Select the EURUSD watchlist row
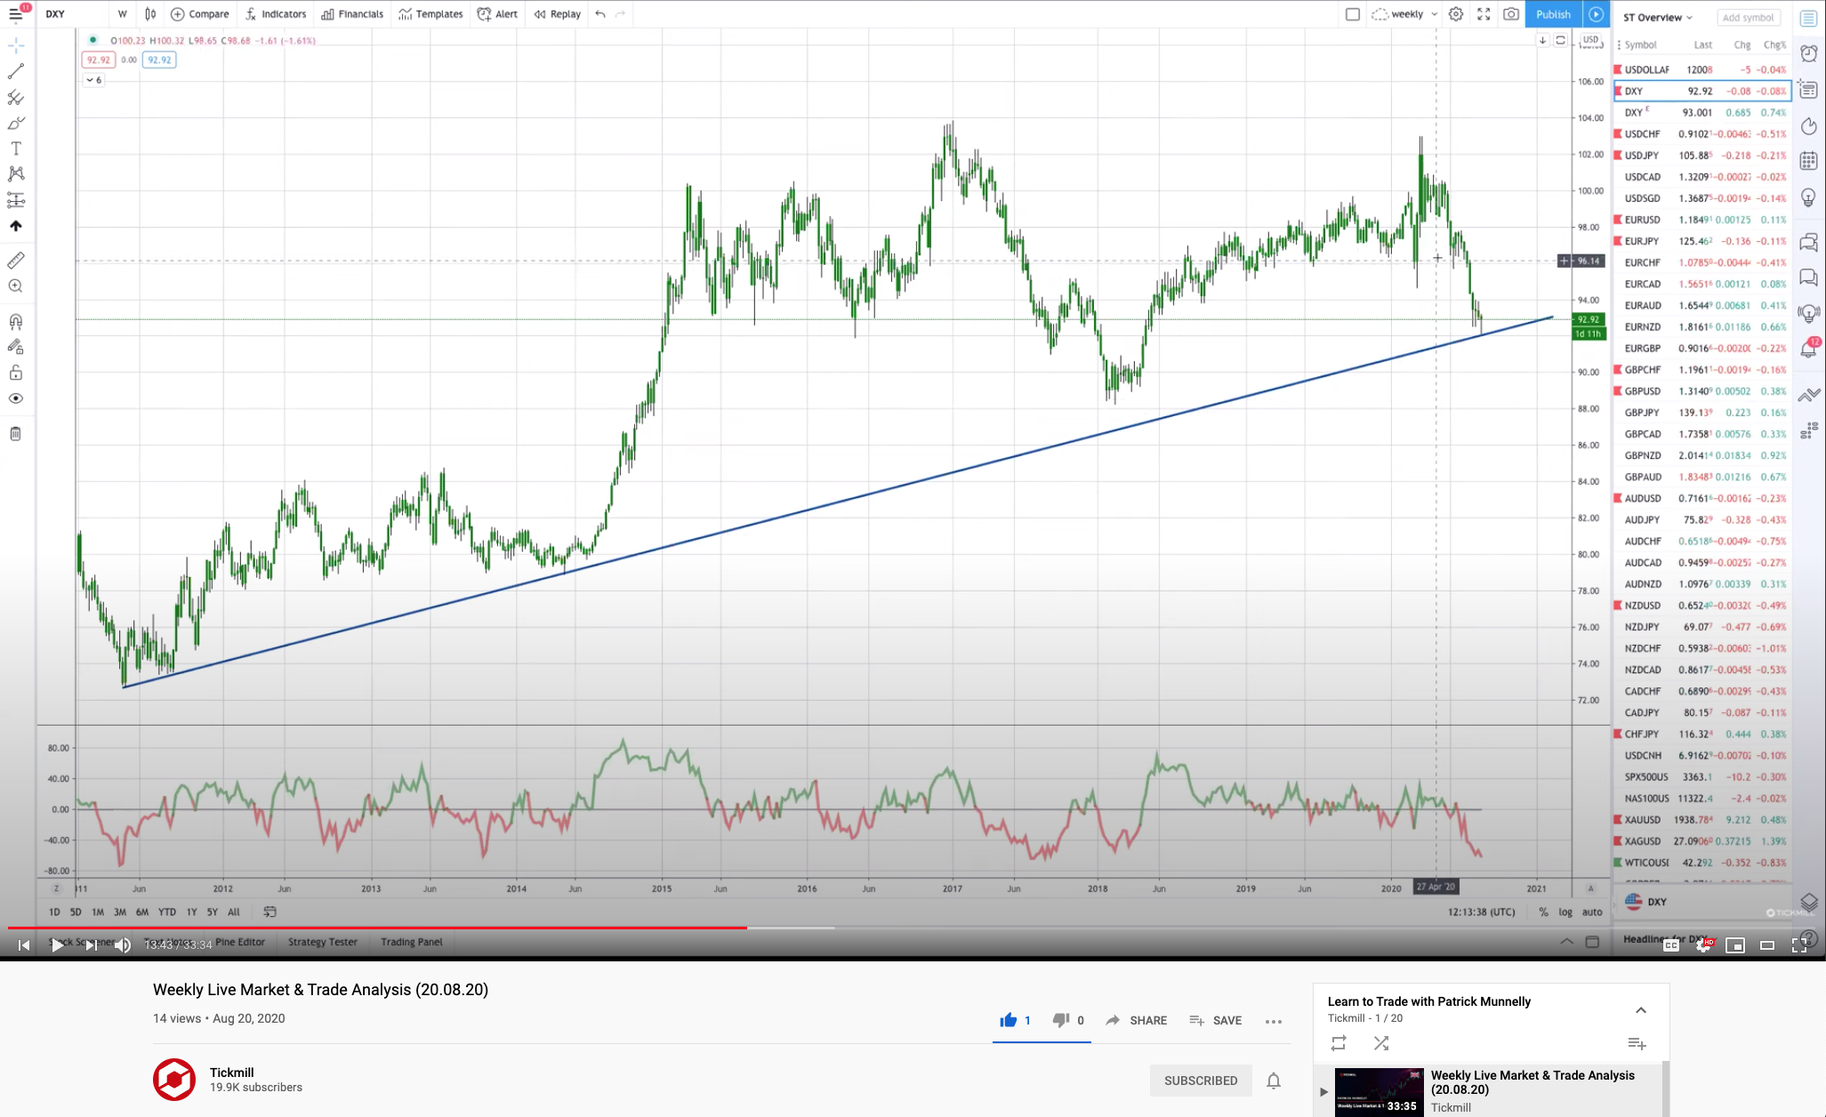 (x=1702, y=220)
